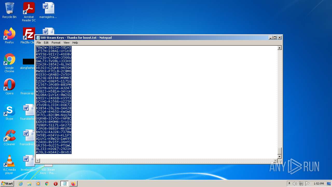The width and height of the screenshot is (332, 187).
Task: Open the Recycle Bin desktop icon
Action: pos(9,10)
